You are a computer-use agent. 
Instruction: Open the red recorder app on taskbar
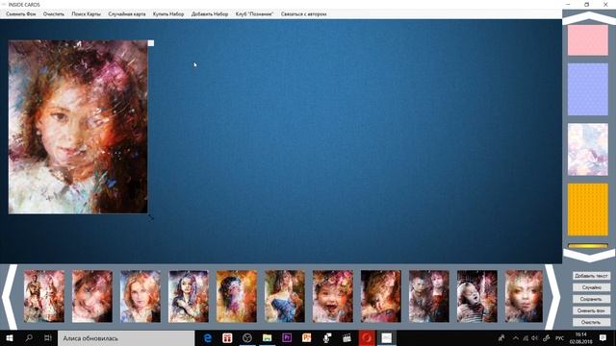tap(367, 338)
